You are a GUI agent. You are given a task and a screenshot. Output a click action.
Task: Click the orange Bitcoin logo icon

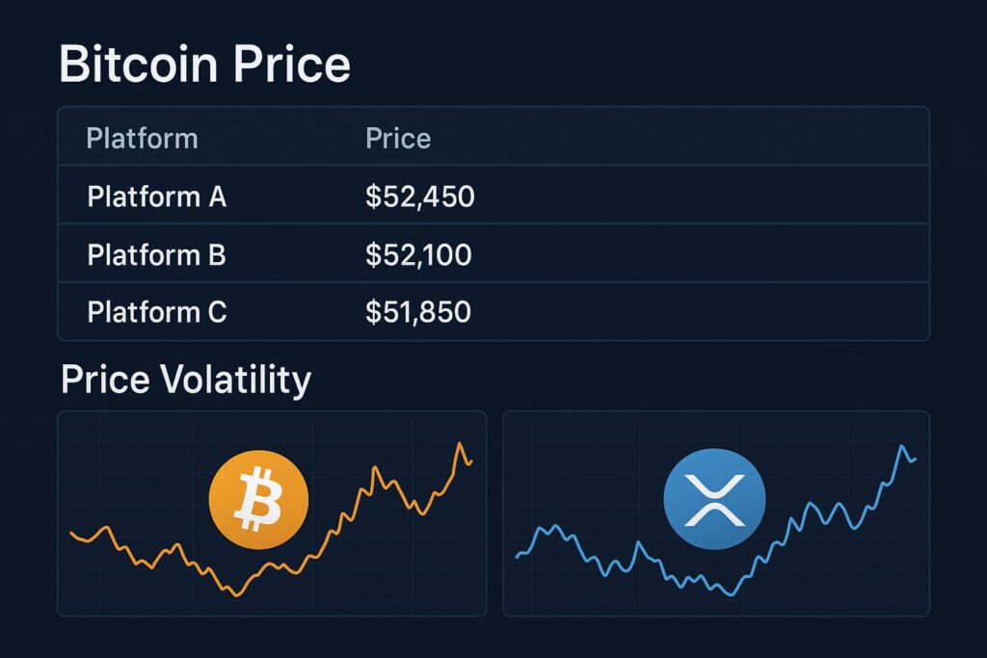pyautogui.click(x=258, y=501)
